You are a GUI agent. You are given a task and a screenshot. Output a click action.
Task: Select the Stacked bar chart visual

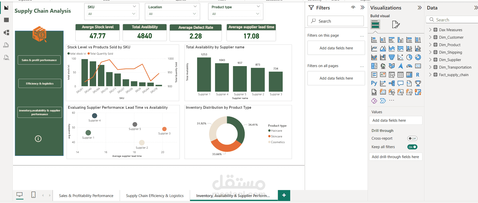tap(374, 40)
